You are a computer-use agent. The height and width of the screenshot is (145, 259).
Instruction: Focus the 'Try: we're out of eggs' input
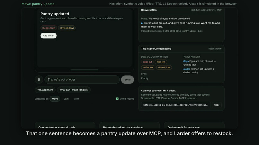(x=82, y=80)
